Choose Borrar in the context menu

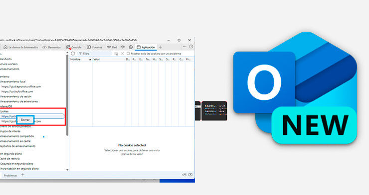click(25, 120)
